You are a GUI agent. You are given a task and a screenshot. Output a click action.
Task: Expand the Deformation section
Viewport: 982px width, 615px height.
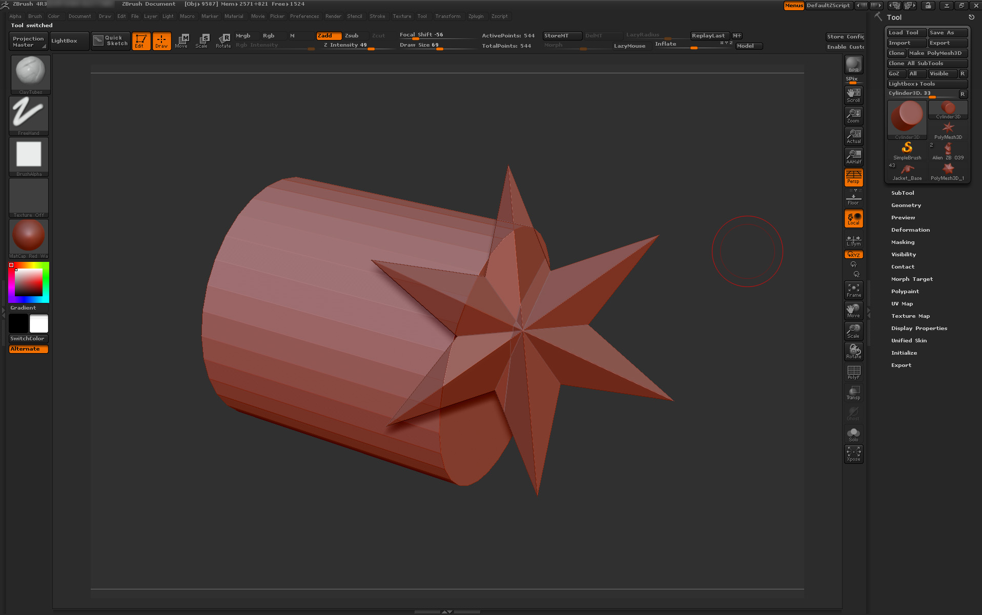[910, 230]
